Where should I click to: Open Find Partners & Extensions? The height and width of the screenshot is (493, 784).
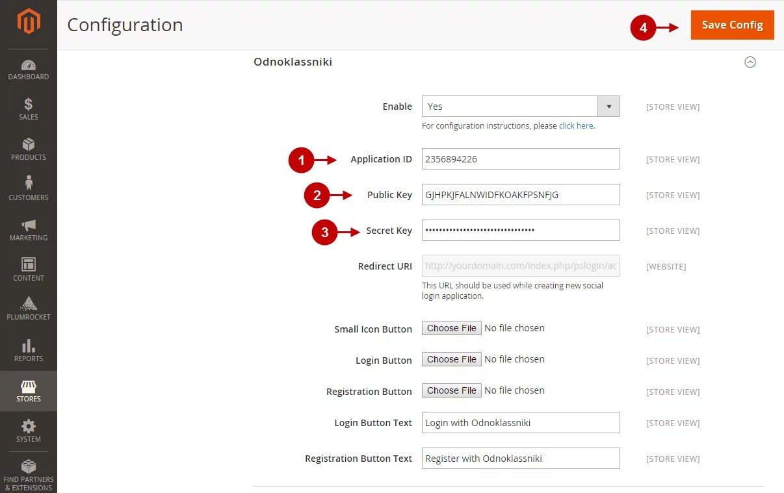coord(29,475)
